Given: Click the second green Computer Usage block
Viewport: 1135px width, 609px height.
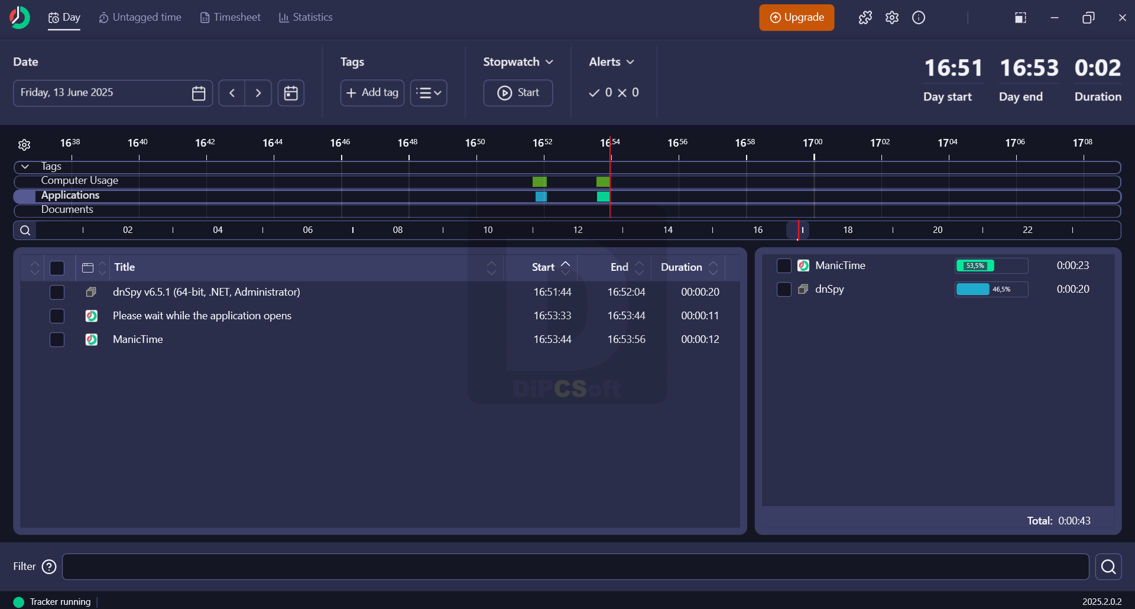Looking at the screenshot, I should coord(603,182).
